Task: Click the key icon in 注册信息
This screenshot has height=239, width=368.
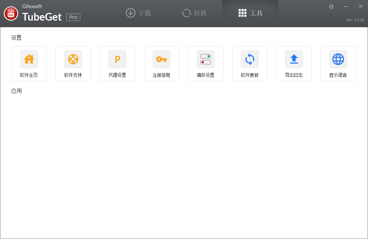Action: pos(162,59)
